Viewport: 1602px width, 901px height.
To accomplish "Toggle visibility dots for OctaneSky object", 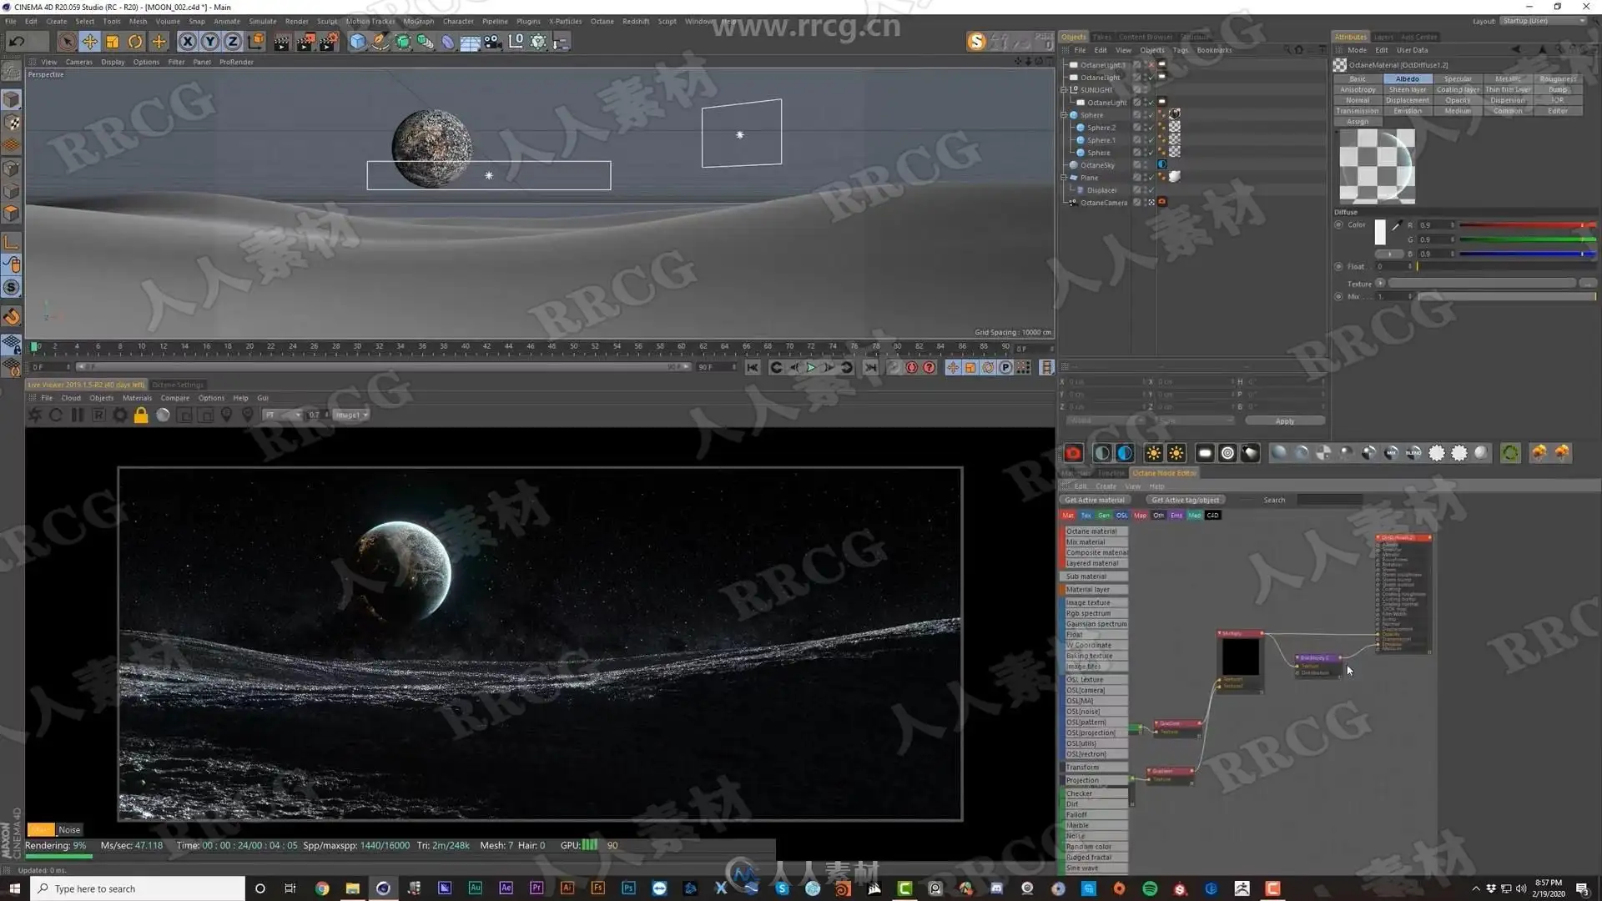I will [x=1145, y=165].
